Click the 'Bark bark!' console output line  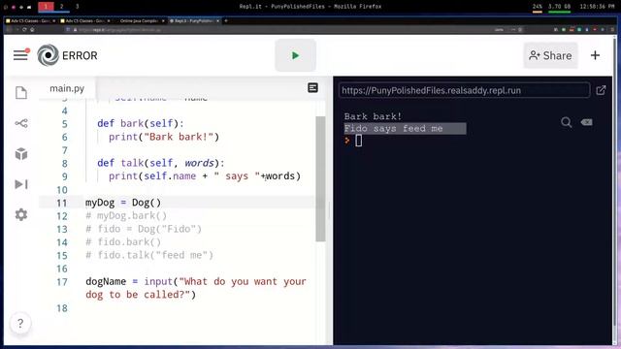373,116
